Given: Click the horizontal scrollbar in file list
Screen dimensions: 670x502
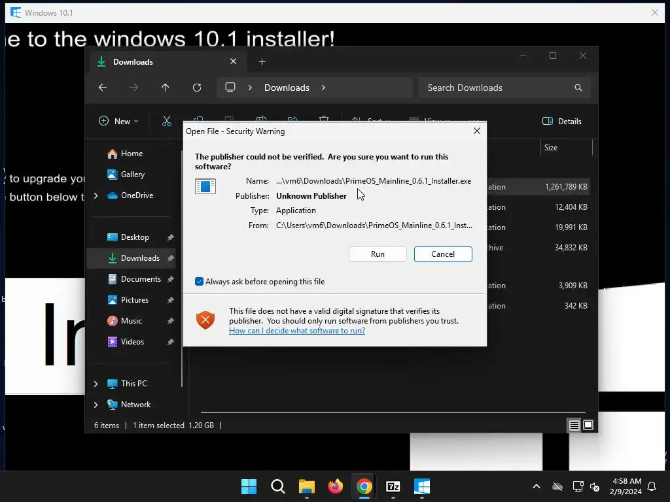Looking at the screenshot, I should [x=393, y=412].
